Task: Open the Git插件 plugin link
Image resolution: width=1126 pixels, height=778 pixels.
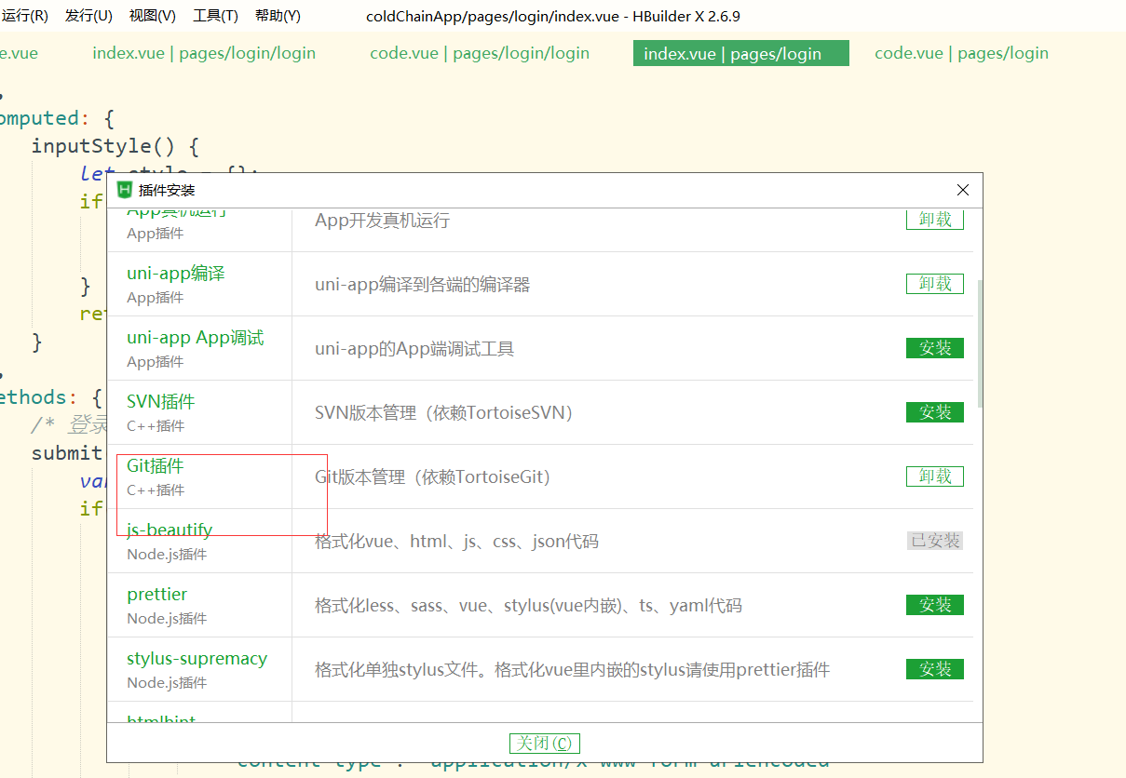Action: click(x=156, y=466)
